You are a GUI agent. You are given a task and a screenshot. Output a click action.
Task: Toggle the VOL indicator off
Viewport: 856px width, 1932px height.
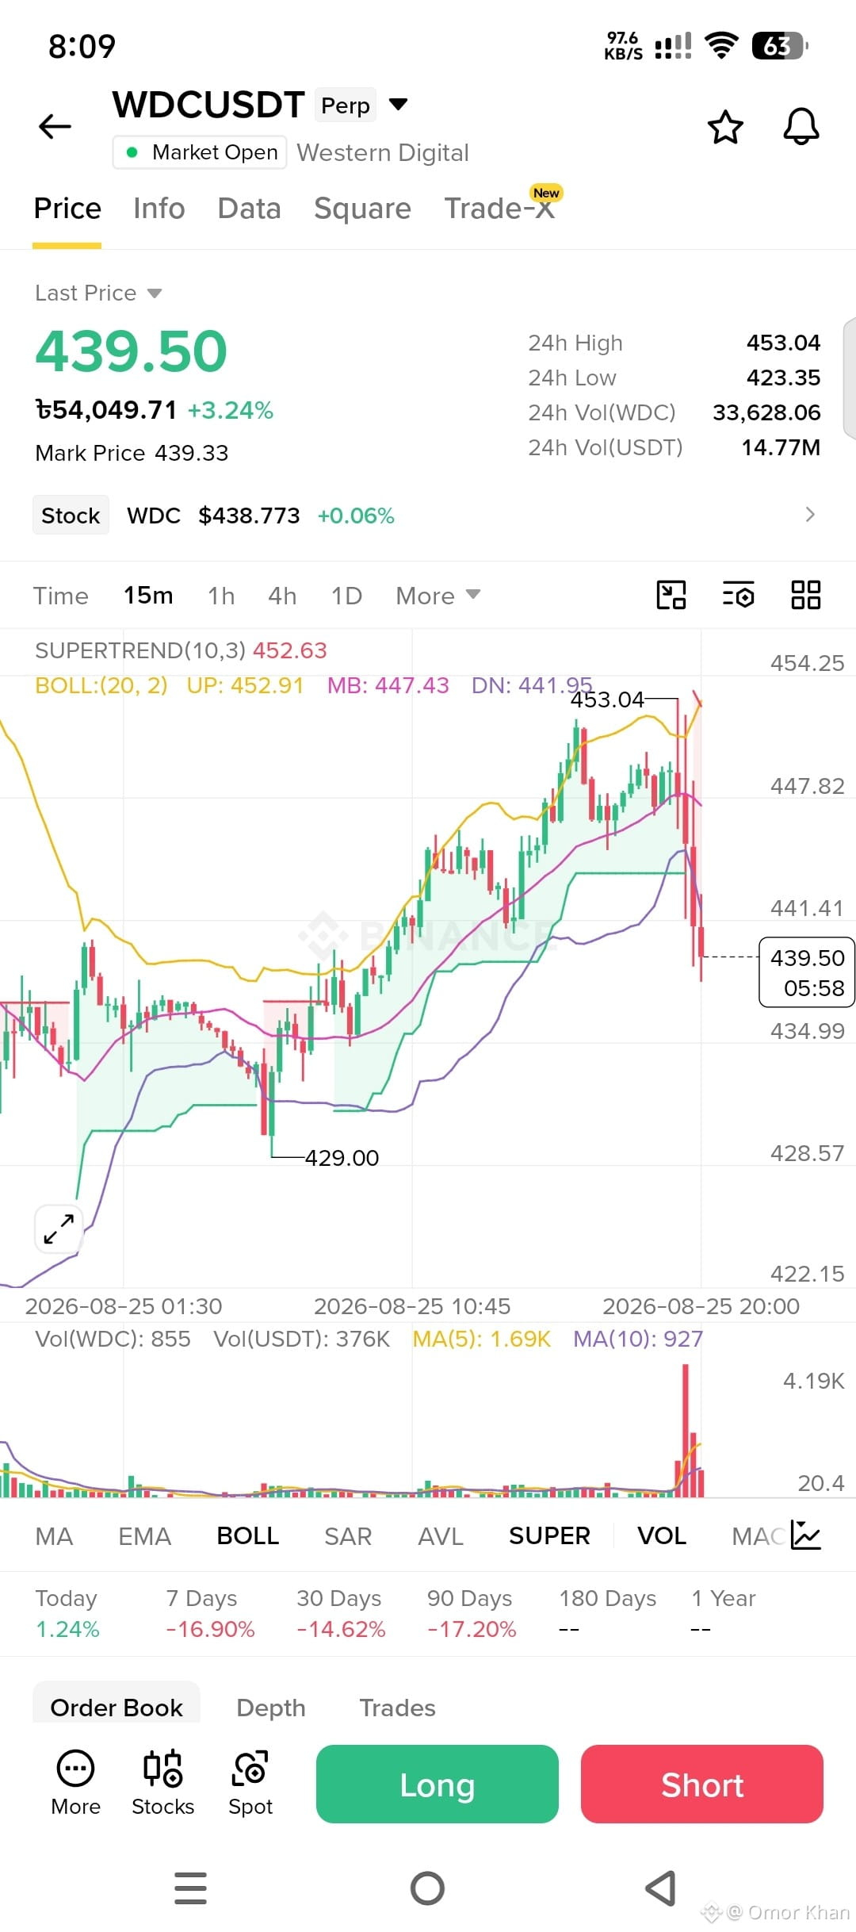pos(662,1536)
